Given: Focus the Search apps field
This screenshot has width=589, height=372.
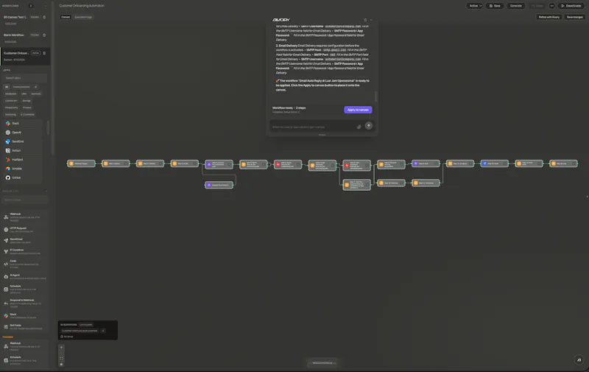Looking at the screenshot, I should (x=25, y=78).
